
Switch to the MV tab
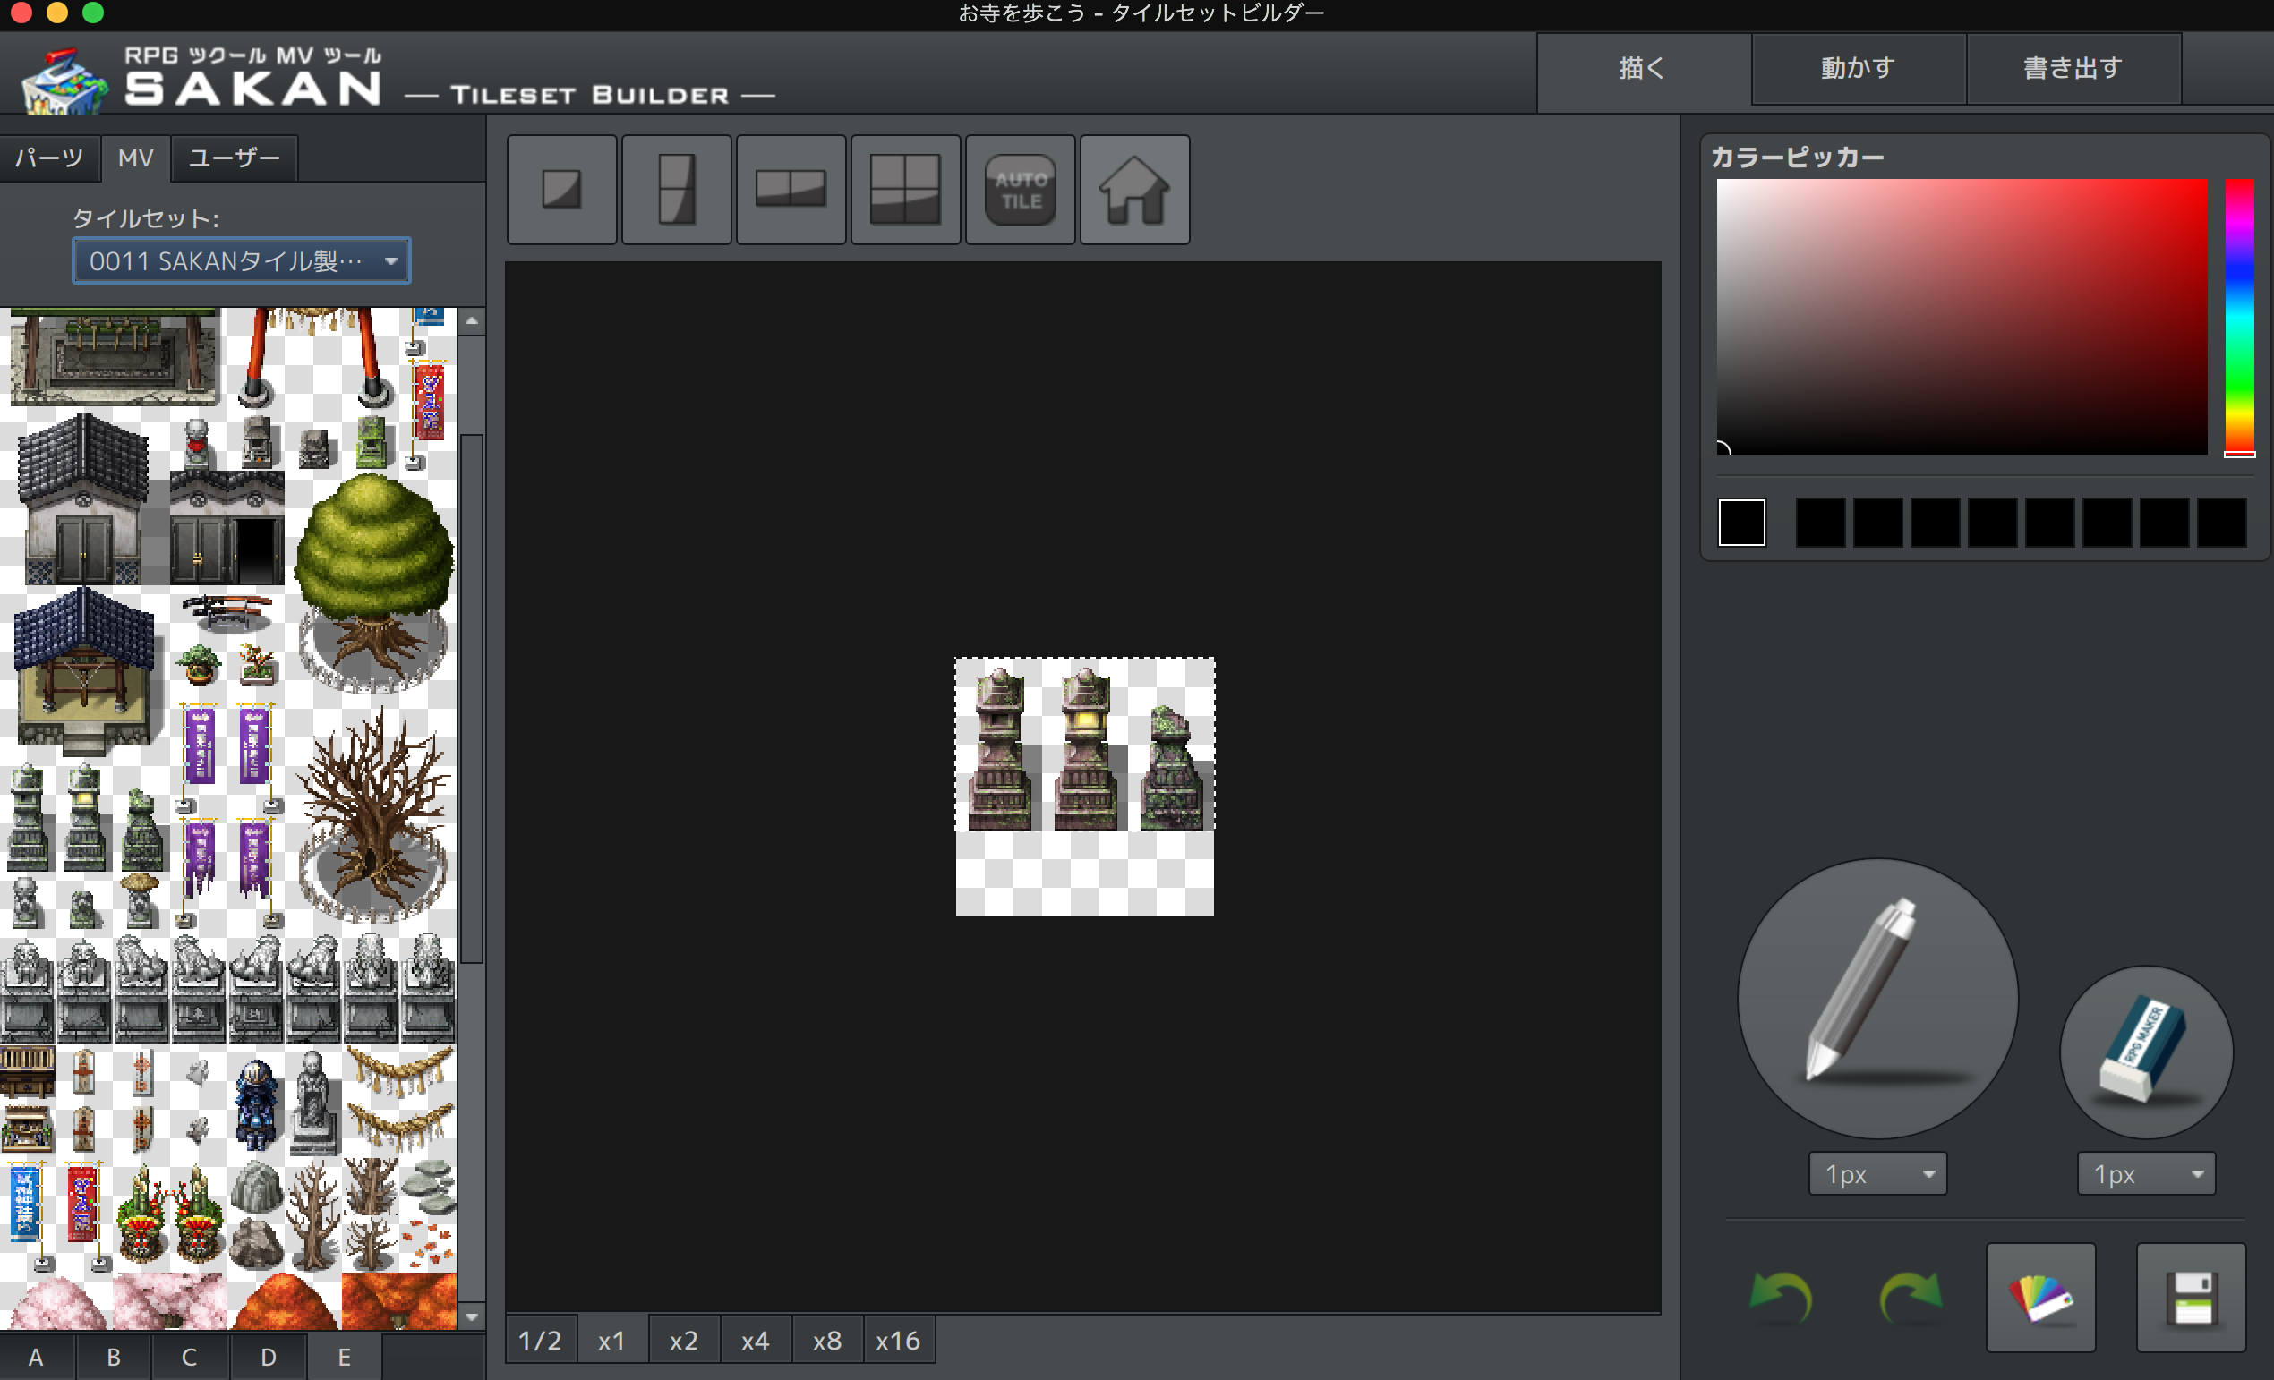(x=136, y=158)
